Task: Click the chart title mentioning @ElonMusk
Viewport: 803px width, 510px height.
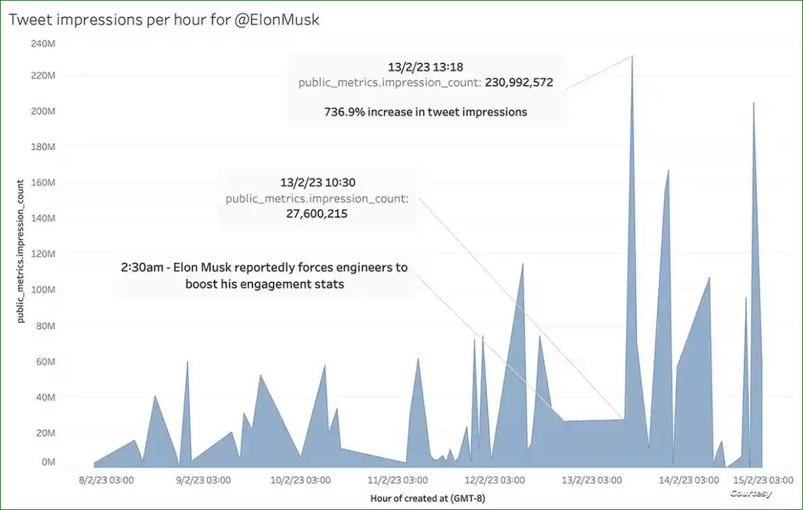Action: coord(164,20)
